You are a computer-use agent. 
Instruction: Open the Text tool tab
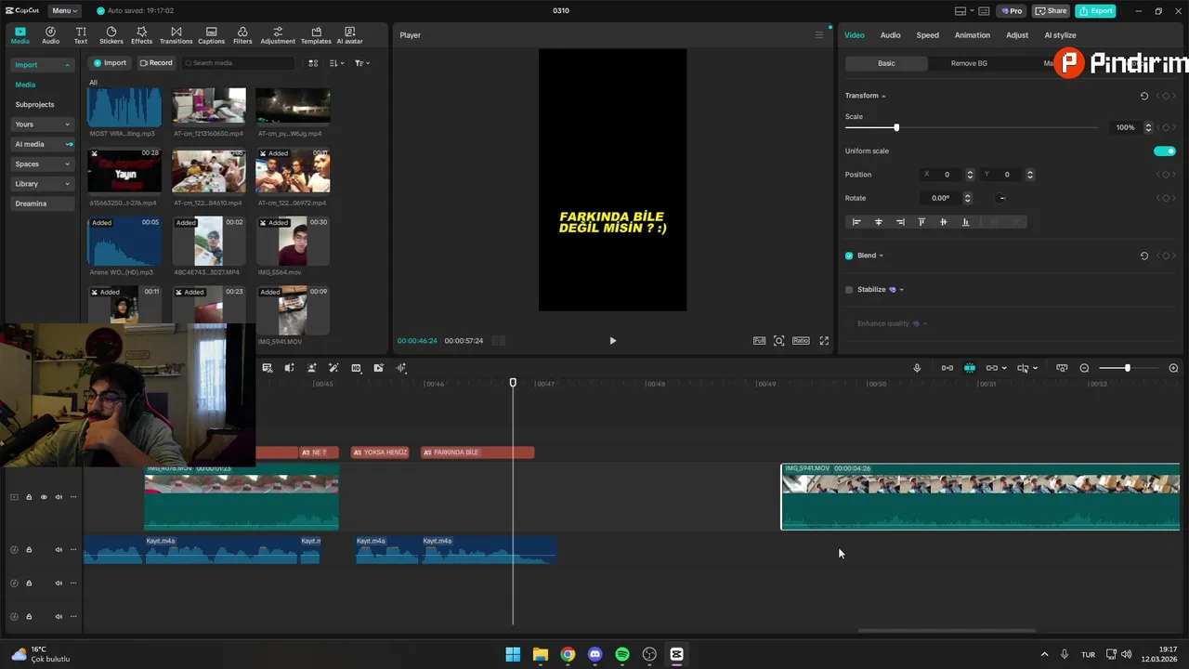click(81, 35)
